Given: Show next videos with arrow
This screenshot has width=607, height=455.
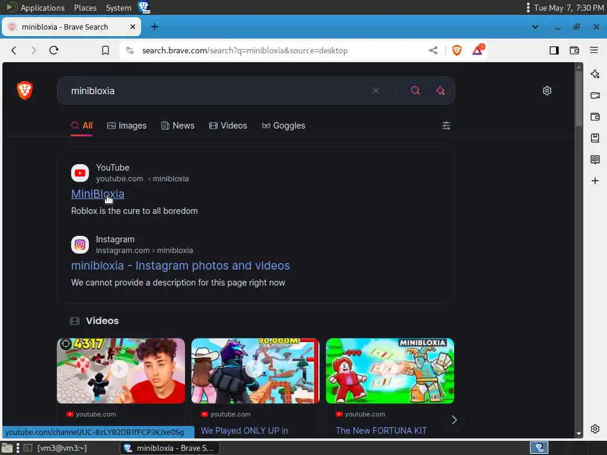Looking at the screenshot, I should [x=454, y=420].
